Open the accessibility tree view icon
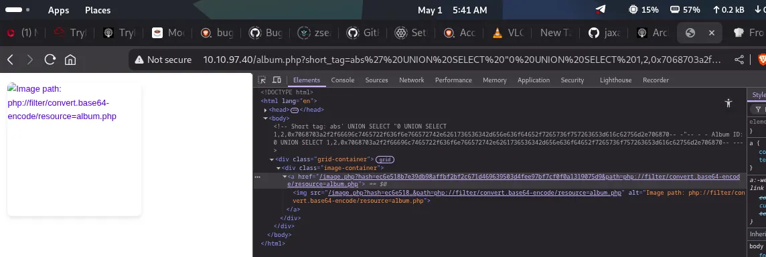 [729, 103]
